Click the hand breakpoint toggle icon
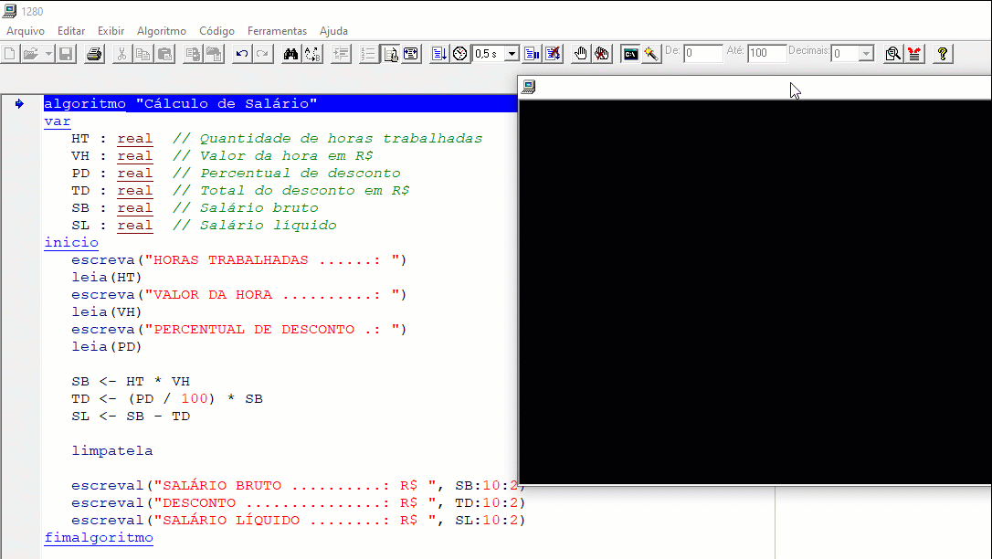 coord(581,54)
